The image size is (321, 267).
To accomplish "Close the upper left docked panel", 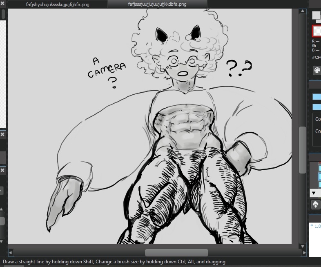I will (x=2, y=4).
